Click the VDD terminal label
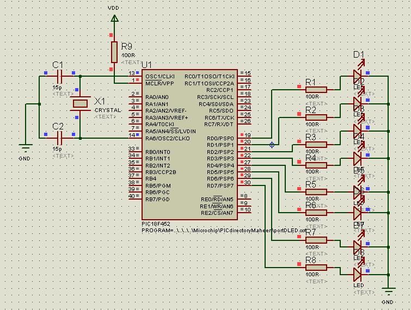This screenshot has width=411, height=310. coord(113,8)
